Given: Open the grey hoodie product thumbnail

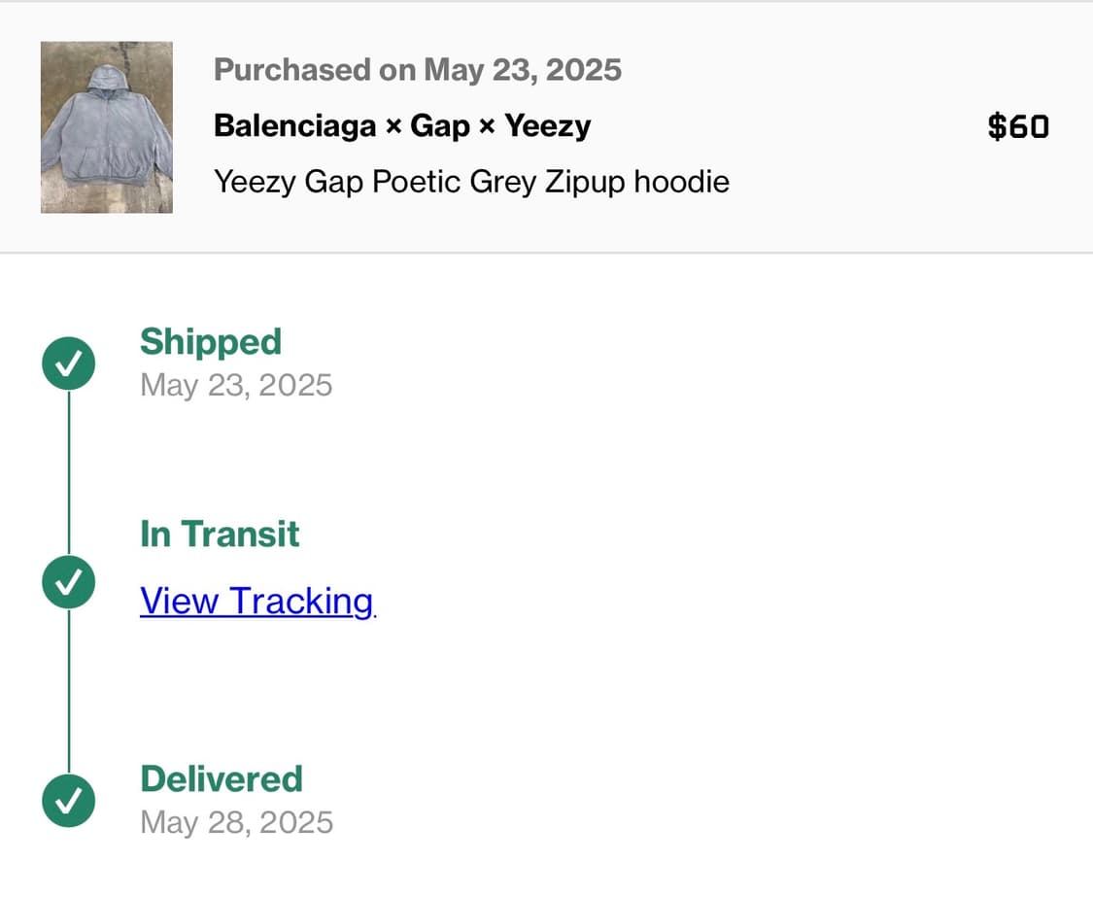Looking at the screenshot, I should click(107, 127).
